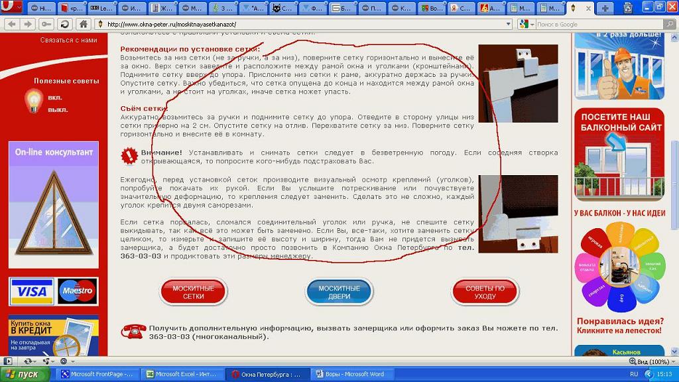Screen dimensions: 679x382
Task: Switch to the tab labeled 'Le...'
Action: click(101, 8)
